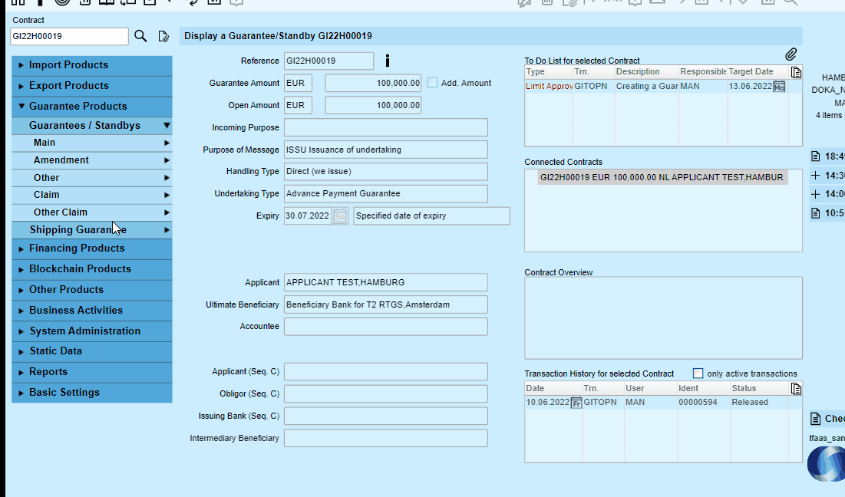Select the GI22H00019 row in Connected Contracts
This screenshot has width=845, height=497.
point(662,177)
